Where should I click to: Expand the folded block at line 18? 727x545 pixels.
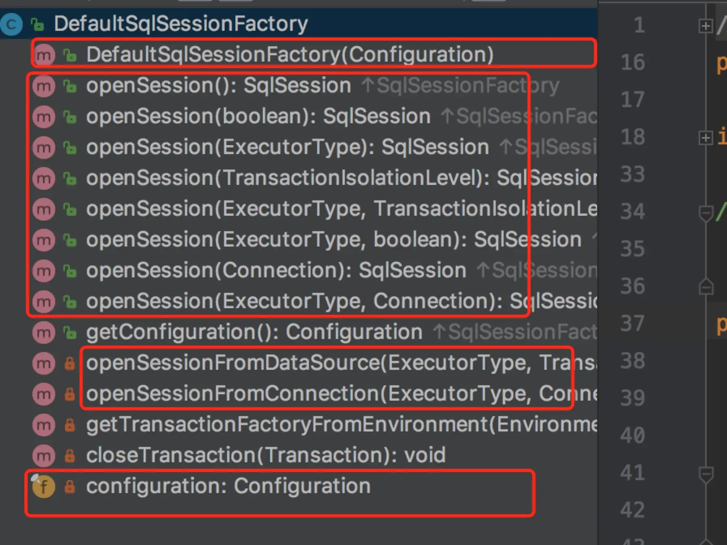tap(705, 138)
